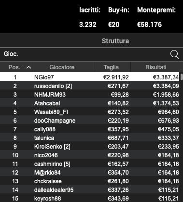Select player russodanilo [2] row
Image resolution: width=183 pixels, height=202 pixels.
click(x=90, y=86)
